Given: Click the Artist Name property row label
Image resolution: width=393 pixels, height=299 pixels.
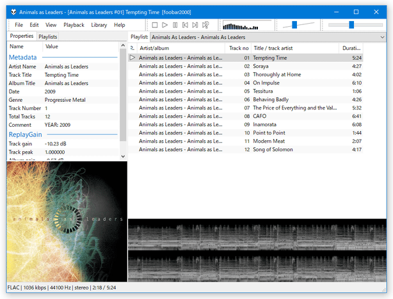Looking at the screenshot, I should pyautogui.click(x=22, y=67).
